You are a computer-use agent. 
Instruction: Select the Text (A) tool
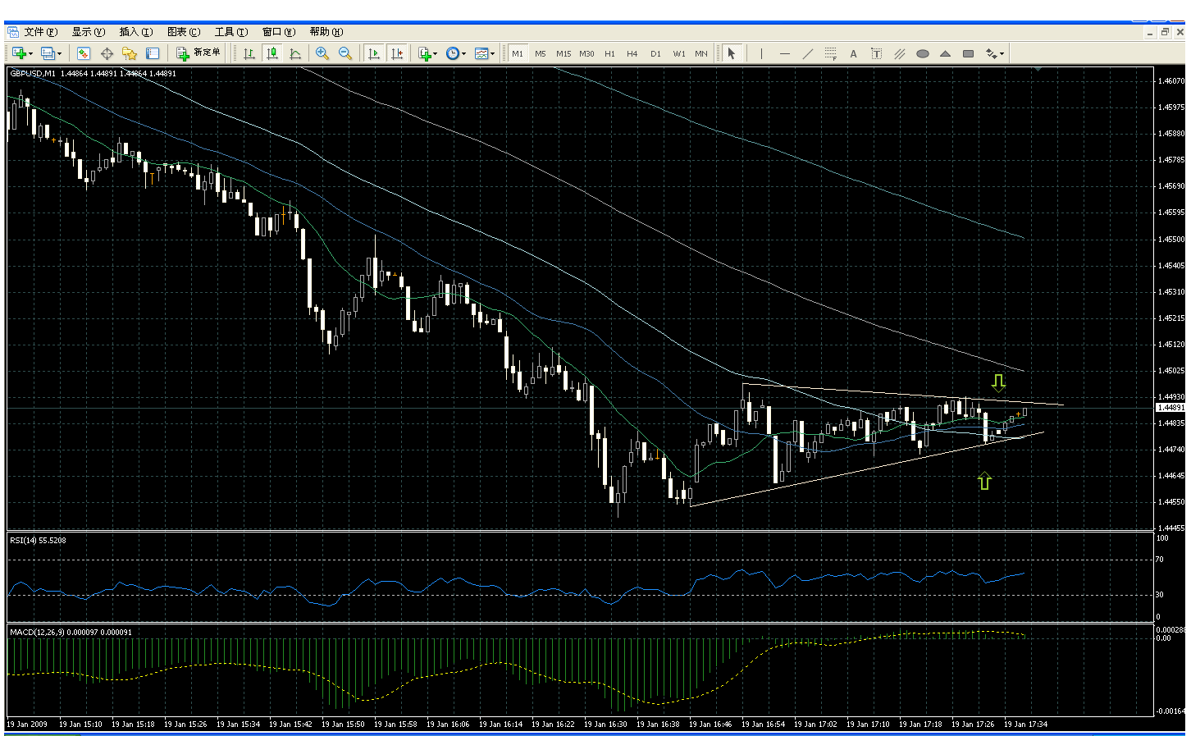coord(854,53)
